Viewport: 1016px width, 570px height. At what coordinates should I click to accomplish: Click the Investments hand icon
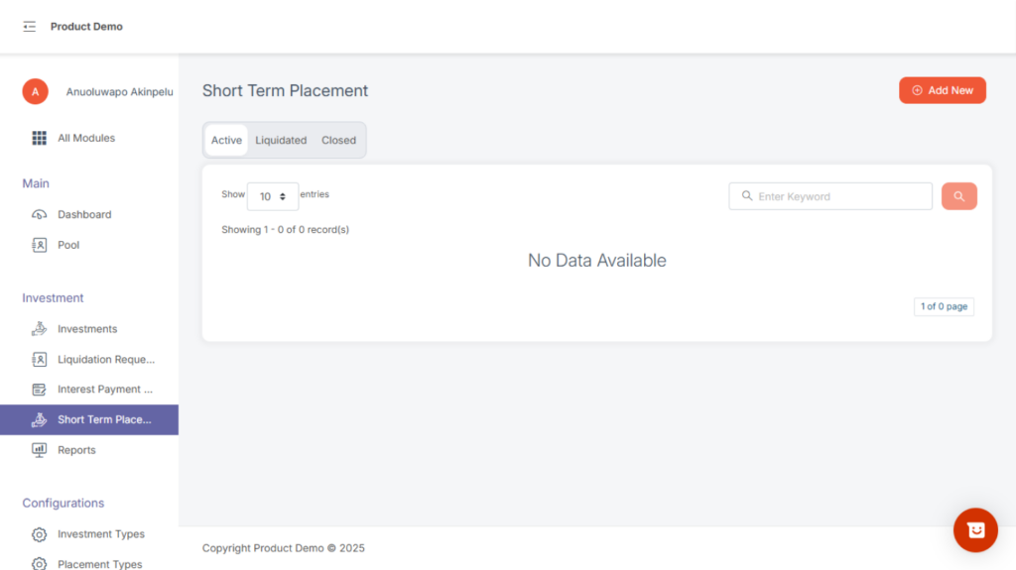click(40, 329)
